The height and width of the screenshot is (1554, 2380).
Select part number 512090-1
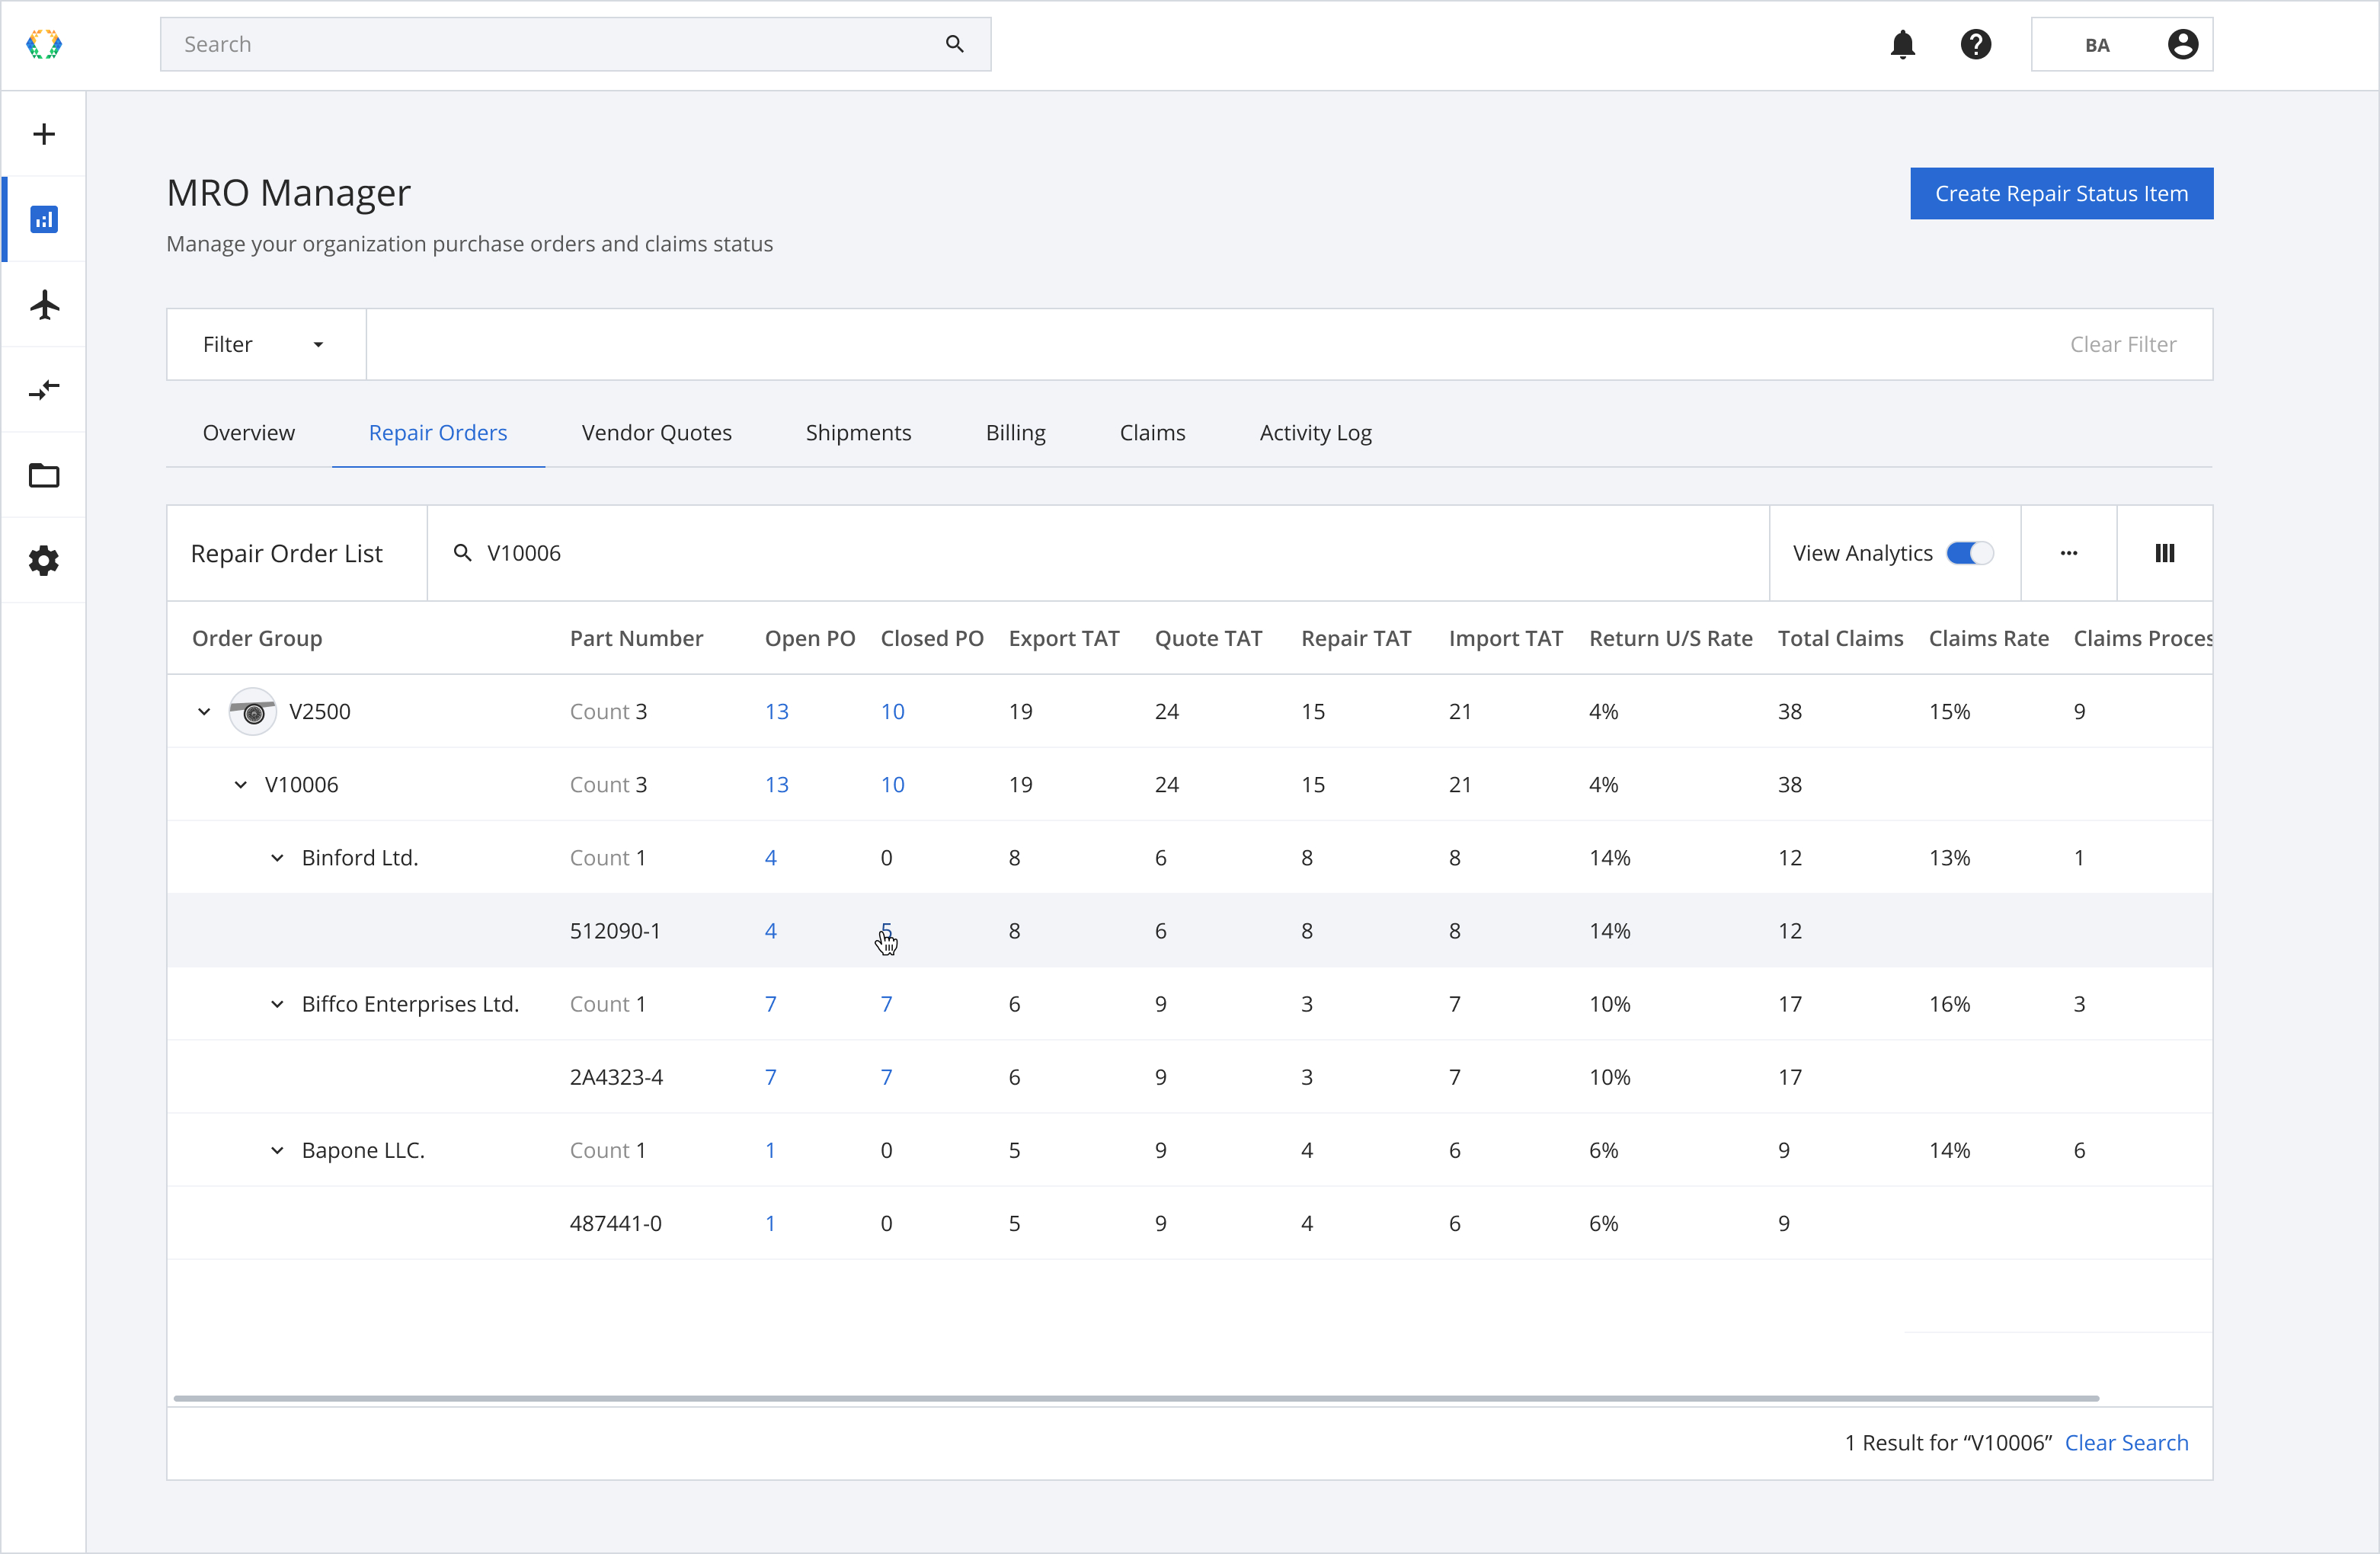615,930
